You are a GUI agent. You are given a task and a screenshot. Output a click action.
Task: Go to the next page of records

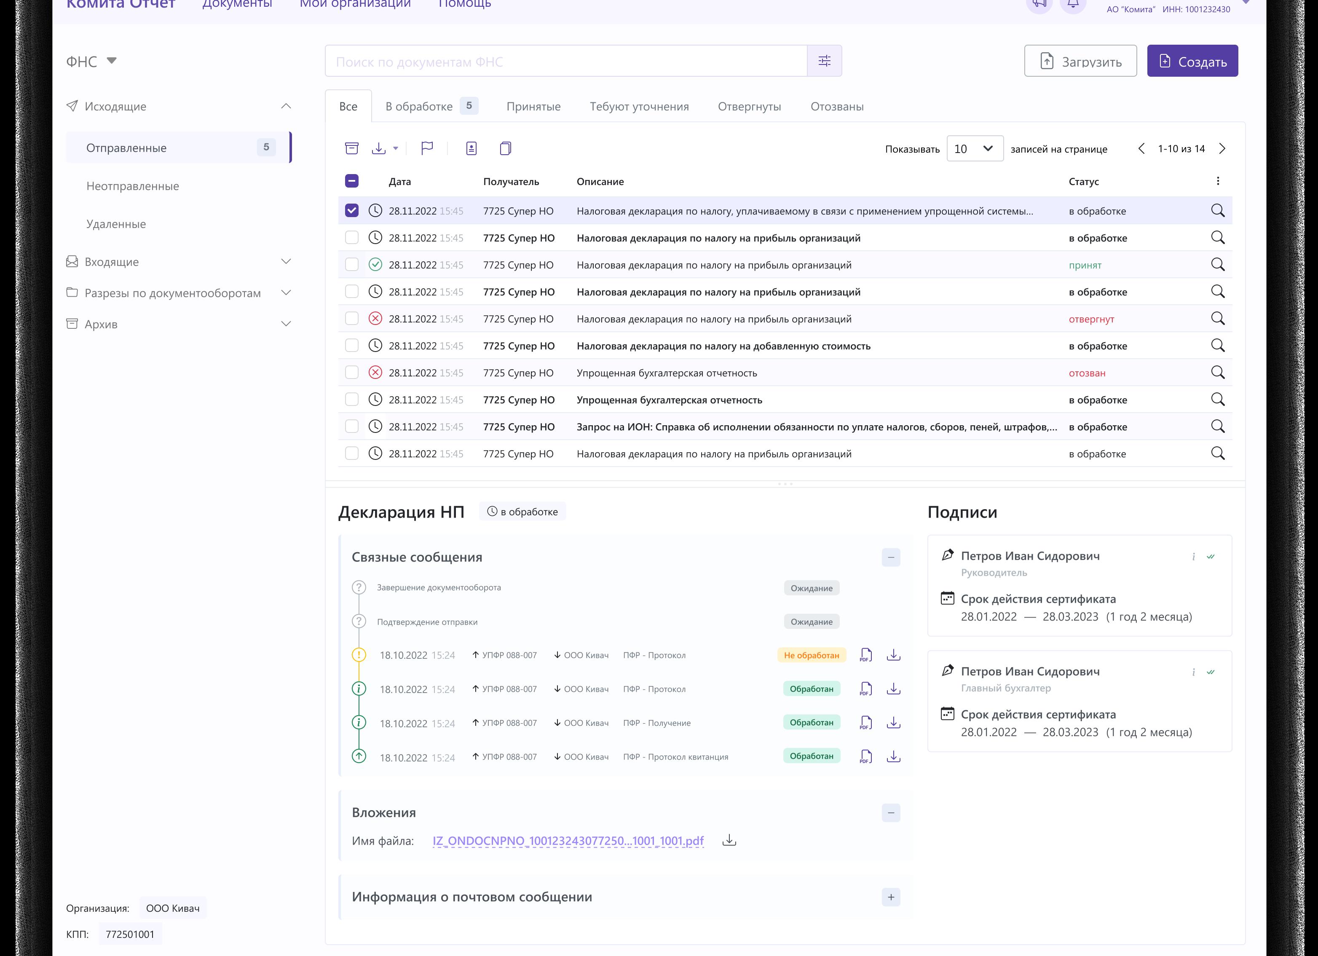pos(1222,148)
